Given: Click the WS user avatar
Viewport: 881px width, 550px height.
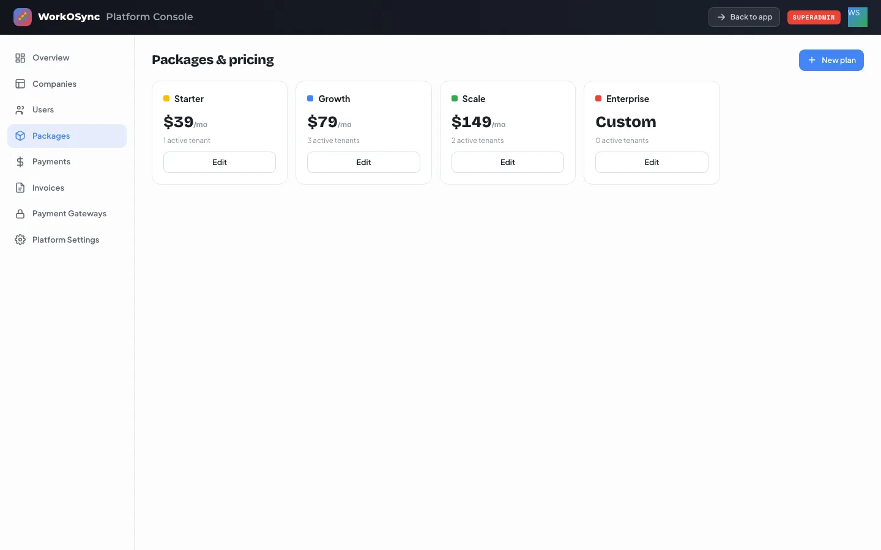Looking at the screenshot, I should 858,17.
